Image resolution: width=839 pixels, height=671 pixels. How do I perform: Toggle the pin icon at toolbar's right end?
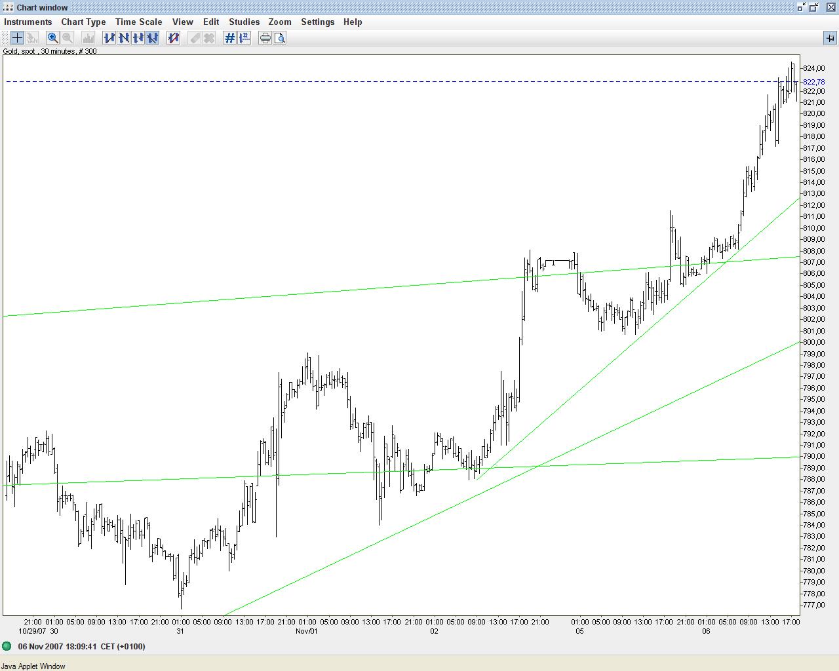click(x=830, y=38)
